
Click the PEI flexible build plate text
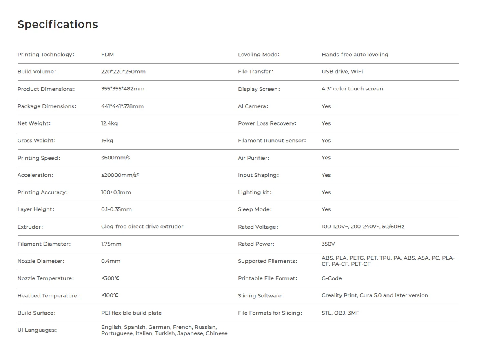coord(131,313)
